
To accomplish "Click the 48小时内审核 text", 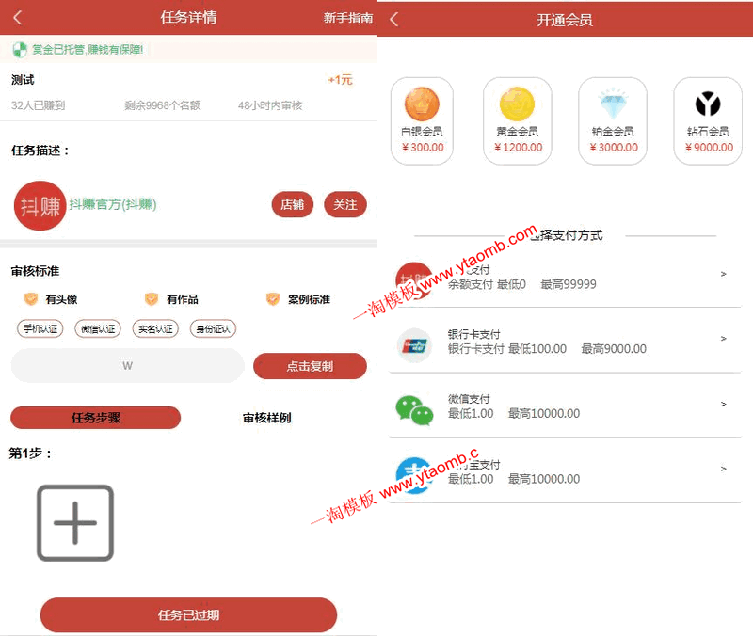I will tap(270, 105).
